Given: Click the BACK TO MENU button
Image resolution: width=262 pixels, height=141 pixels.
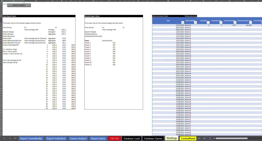Looking at the screenshot, I should (19, 5).
